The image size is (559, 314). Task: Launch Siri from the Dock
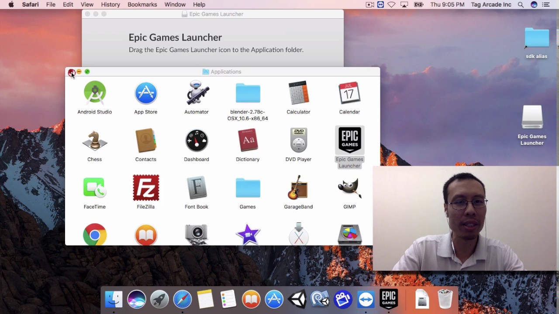(137, 299)
